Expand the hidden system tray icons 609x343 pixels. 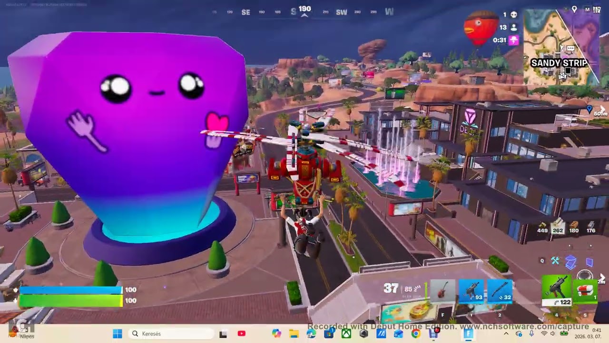pos(506,334)
